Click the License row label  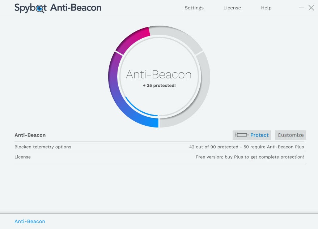pos(22,157)
